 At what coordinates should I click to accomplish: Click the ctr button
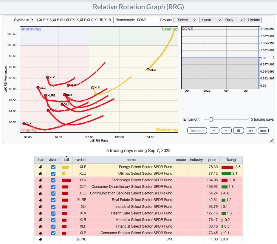pyautogui.click(x=251, y=131)
